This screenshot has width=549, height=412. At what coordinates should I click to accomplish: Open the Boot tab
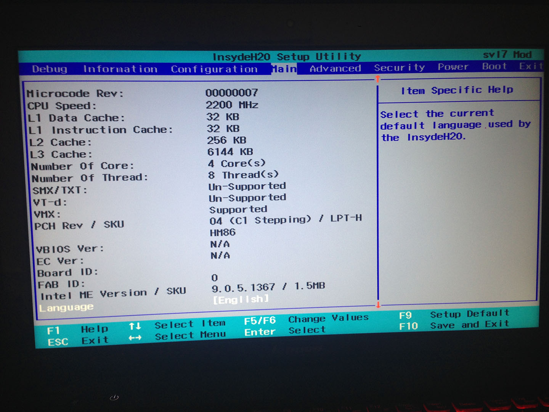point(494,66)
